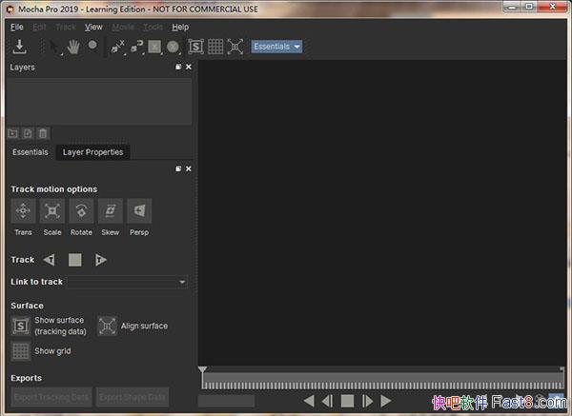Open the Tools menu
The height and width of the screenshot is (416, 572).
click(153, 27)
